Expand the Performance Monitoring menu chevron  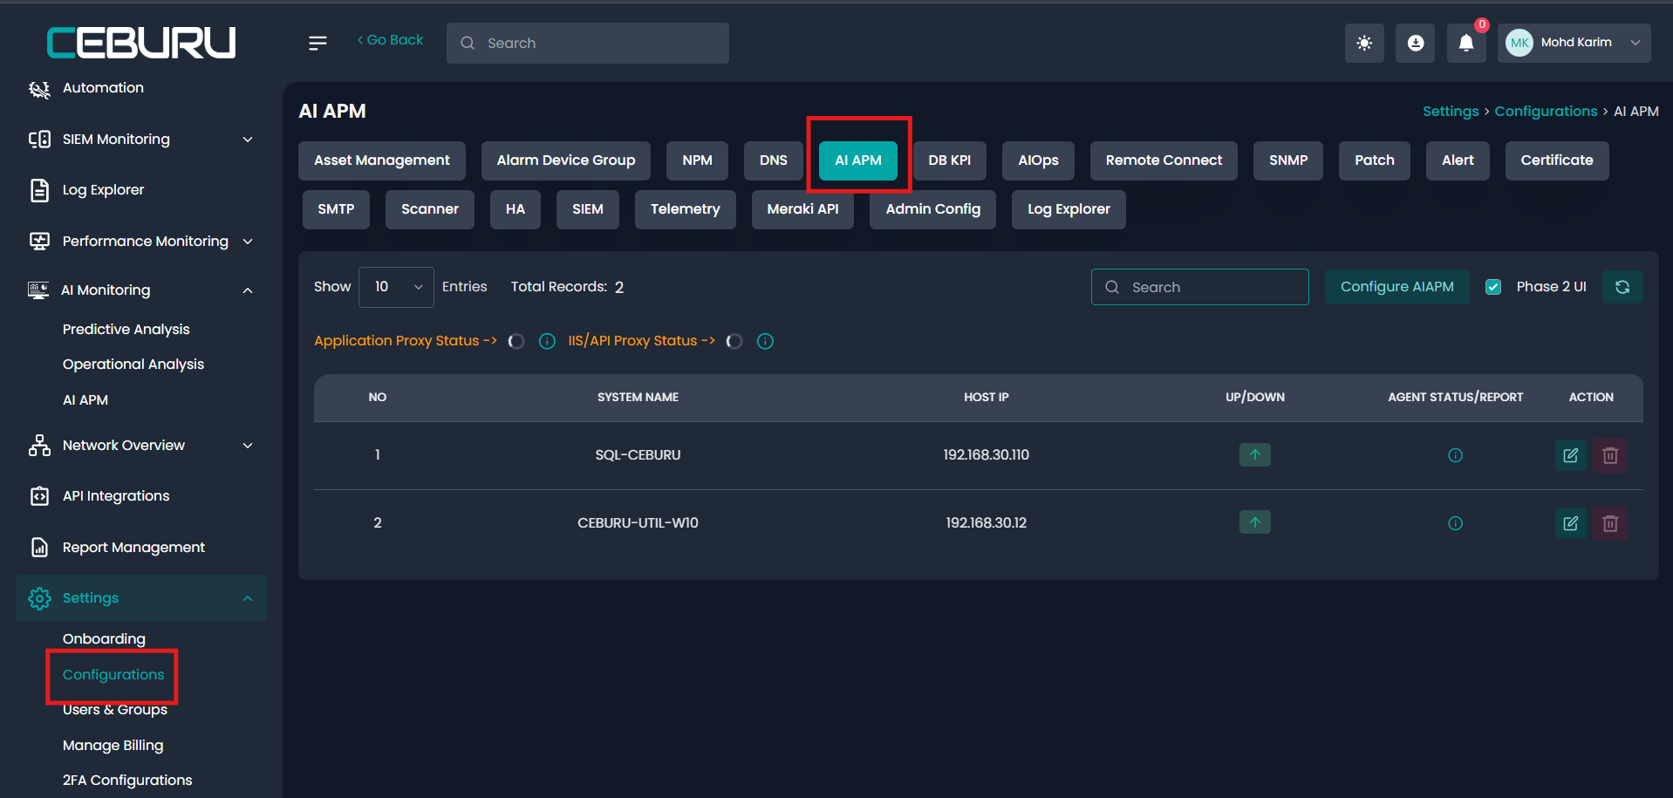[248, 242]
